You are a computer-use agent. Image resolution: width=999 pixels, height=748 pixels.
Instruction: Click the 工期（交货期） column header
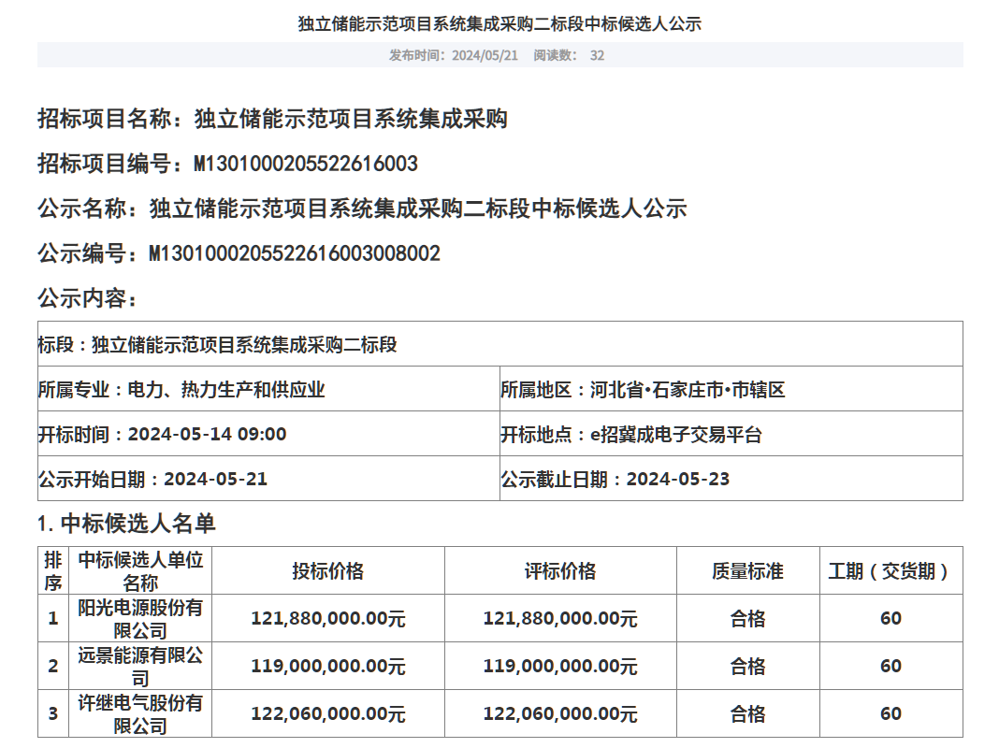pyautogui.click(x=890, y=571)
